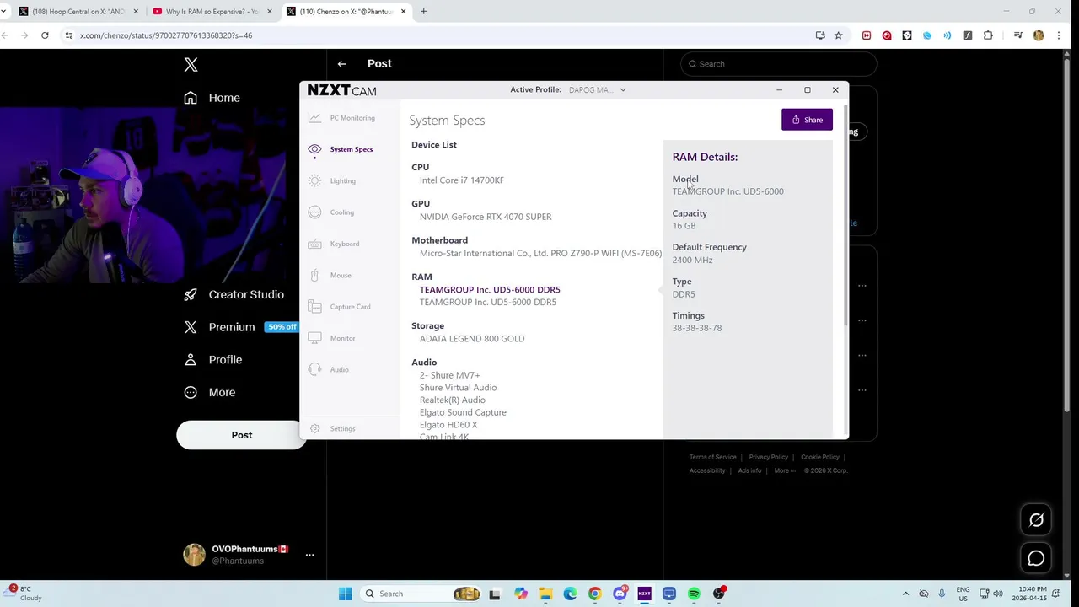This screenshot has width=1079, height=607.
Task: Select Elgato Sound Capture entry
Action: coord(463,412)
